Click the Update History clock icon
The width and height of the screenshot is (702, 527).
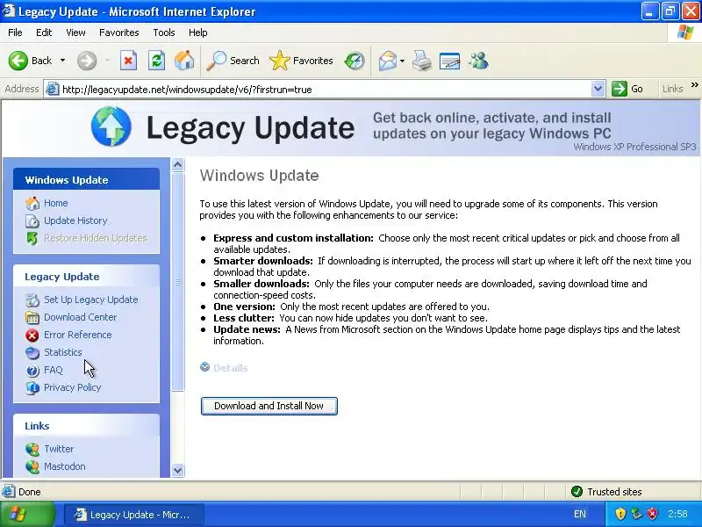(32, 221)
